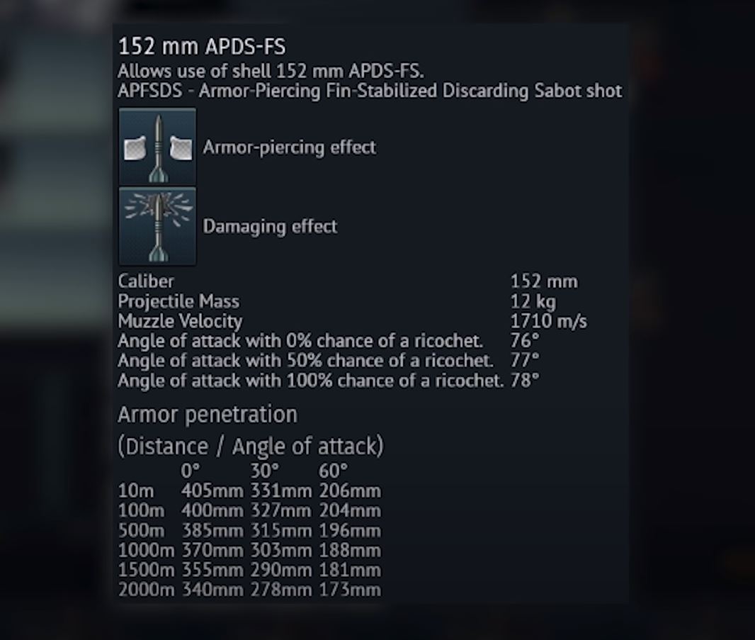
Task: Click the 60° column header in penetration table
Action: tap(335, 469)
